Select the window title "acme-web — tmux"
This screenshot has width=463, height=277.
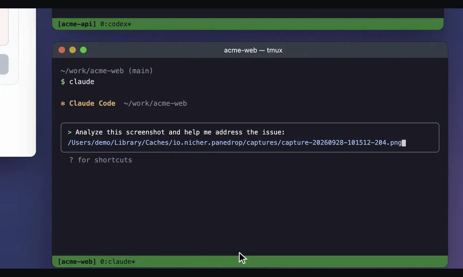point(253,50)
